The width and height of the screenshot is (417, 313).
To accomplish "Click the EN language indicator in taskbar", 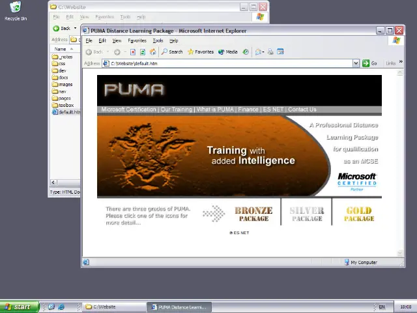I will coord(382,307).
